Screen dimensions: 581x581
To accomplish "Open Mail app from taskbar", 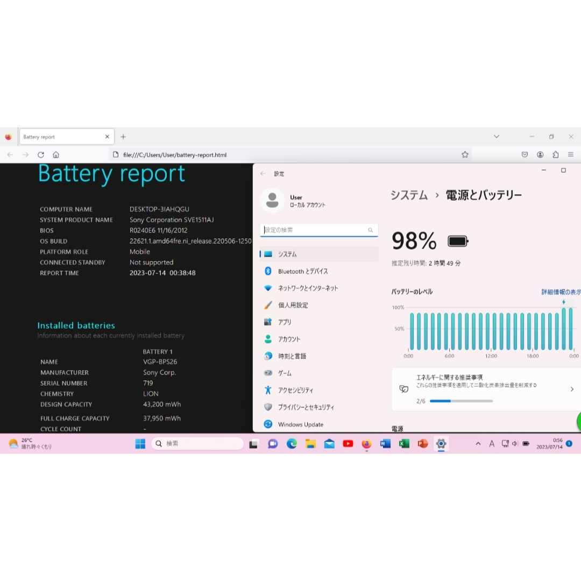I will point(329,443).
